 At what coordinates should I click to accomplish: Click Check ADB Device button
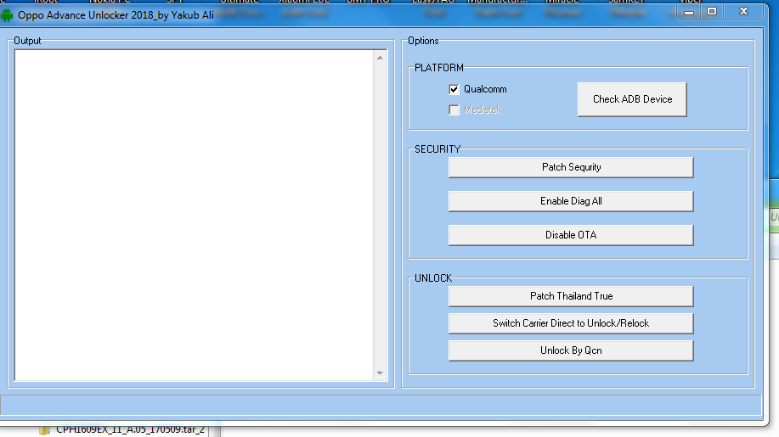click(x=632, y=99)
